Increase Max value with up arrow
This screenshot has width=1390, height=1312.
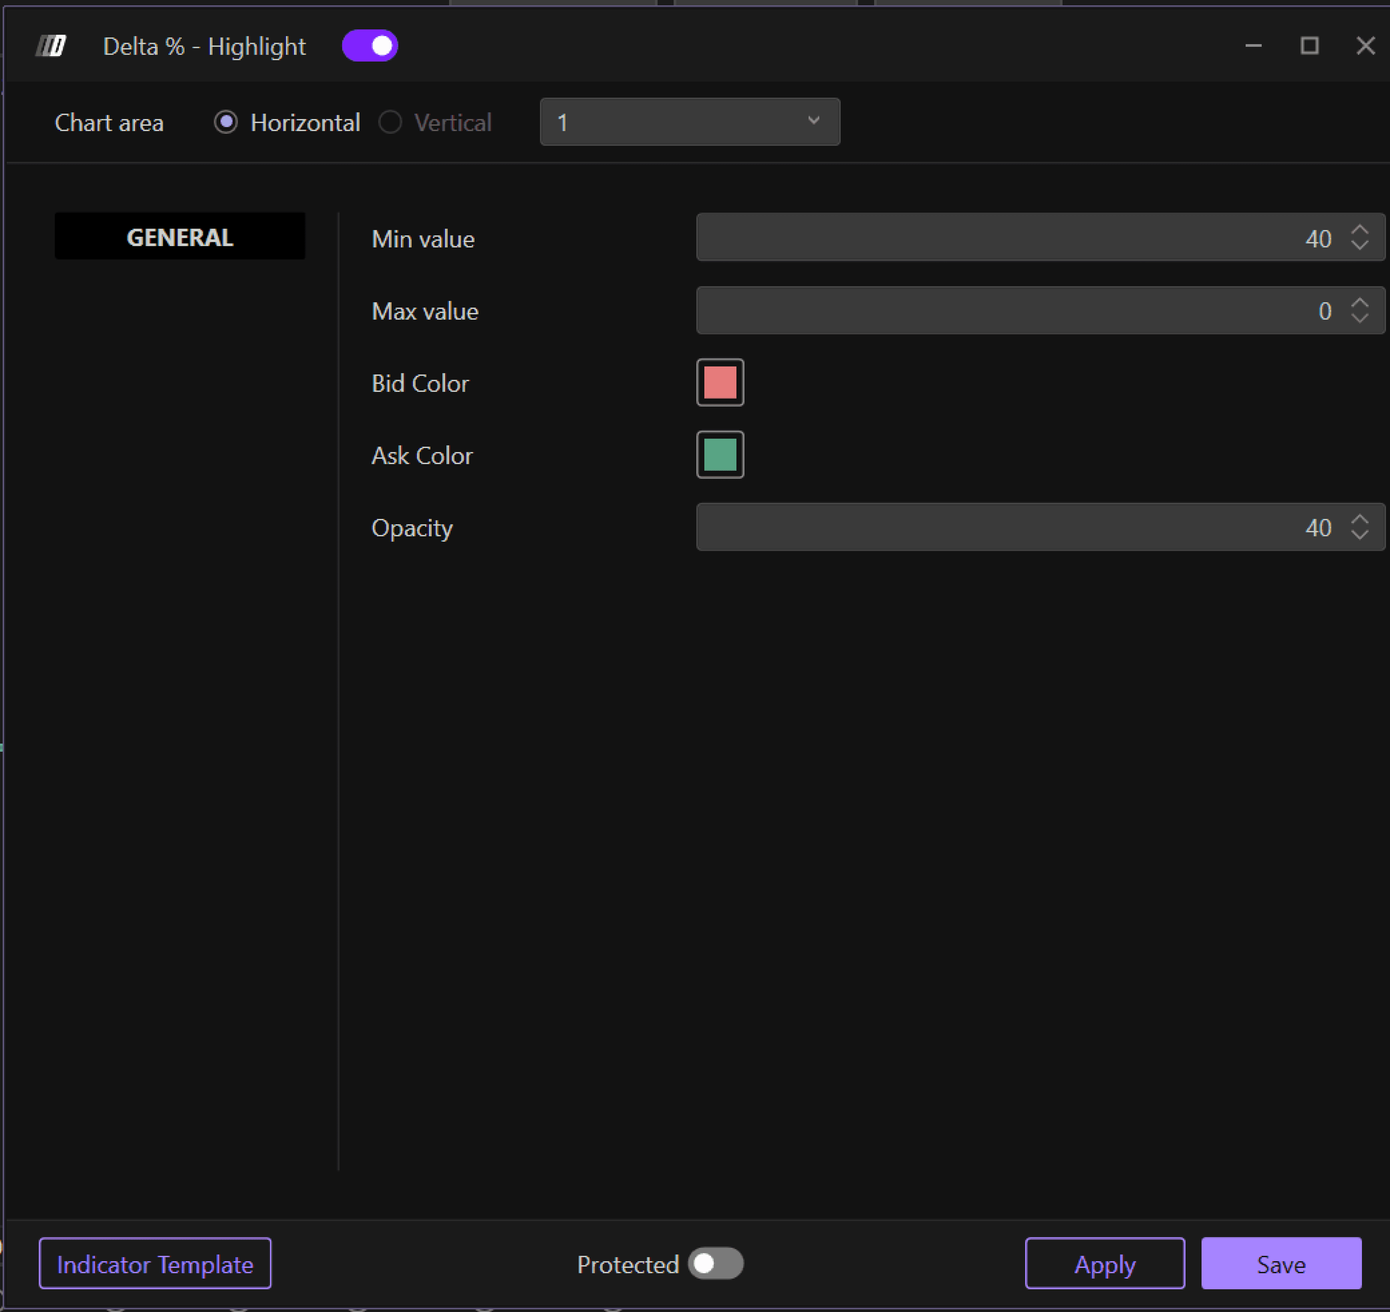point(1359,303)
